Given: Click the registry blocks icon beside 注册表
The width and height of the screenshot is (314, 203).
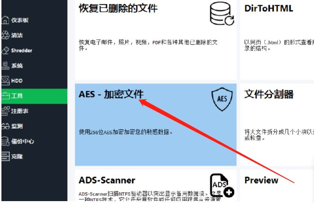Looking at the screenshot, I should (5, 111).
